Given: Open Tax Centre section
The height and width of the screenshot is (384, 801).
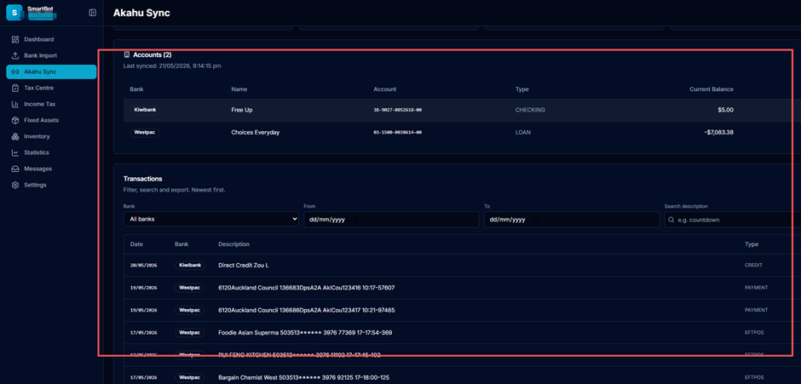Looking at the screenshot, I should point(51,88).
